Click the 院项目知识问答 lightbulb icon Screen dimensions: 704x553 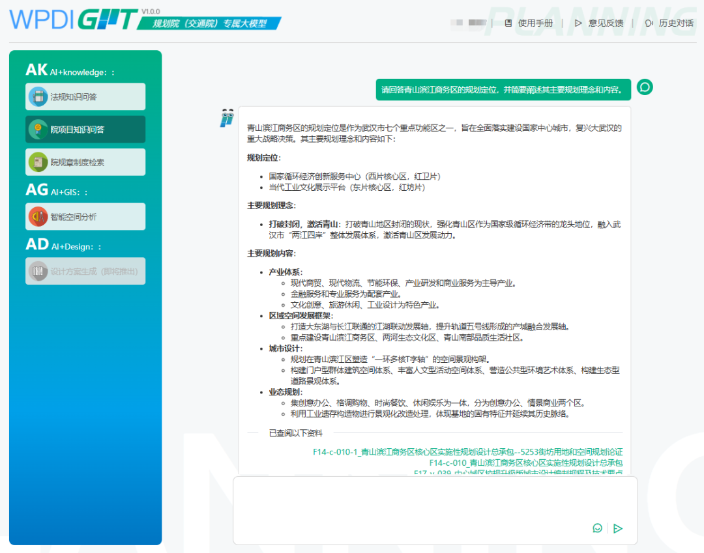click(x=38, y=129)
